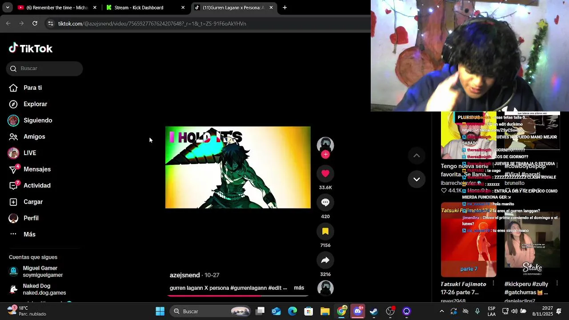Seek on the video progress bar
Screen dimensions: 569x320
point(238,296)
